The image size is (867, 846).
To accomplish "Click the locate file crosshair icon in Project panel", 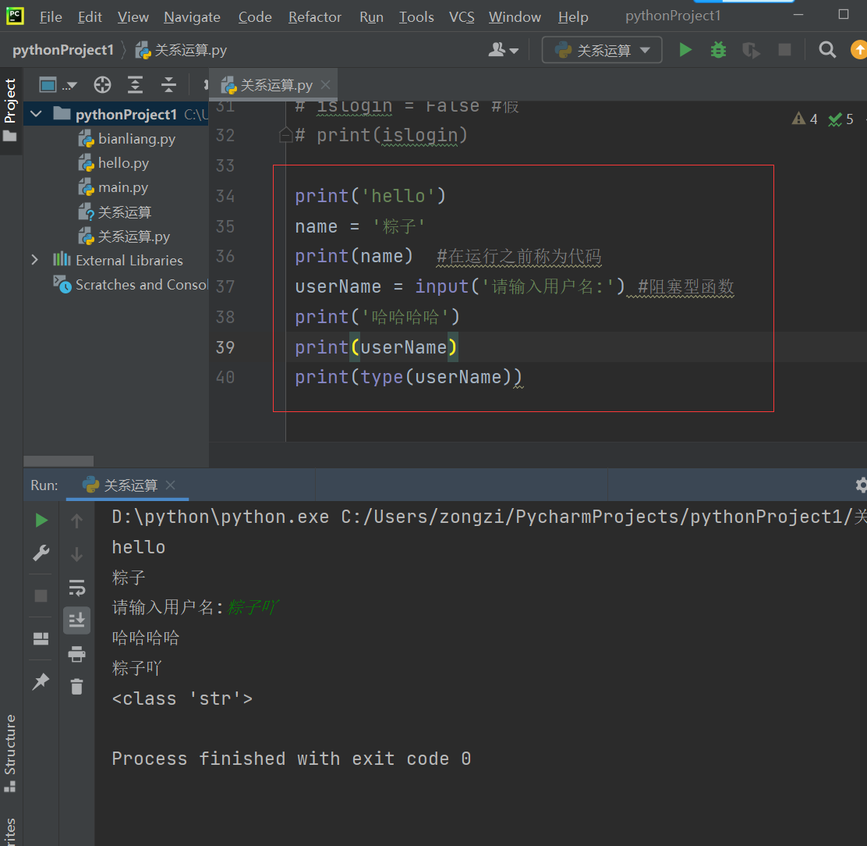I will pyautogui.click(x=102, y=85).
